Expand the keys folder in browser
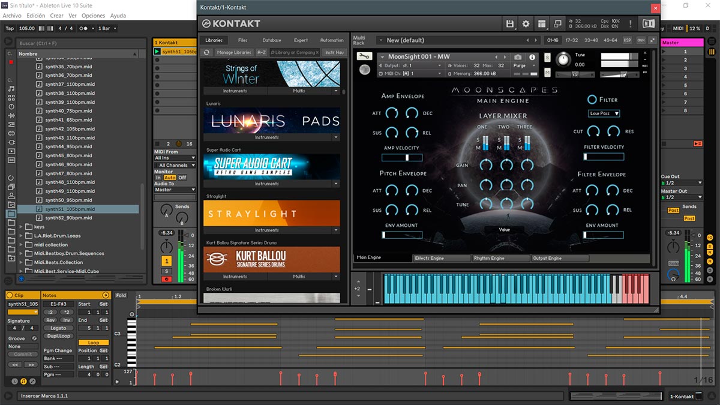The height and width of the screenshot is (405, 720). click(22, 227)
